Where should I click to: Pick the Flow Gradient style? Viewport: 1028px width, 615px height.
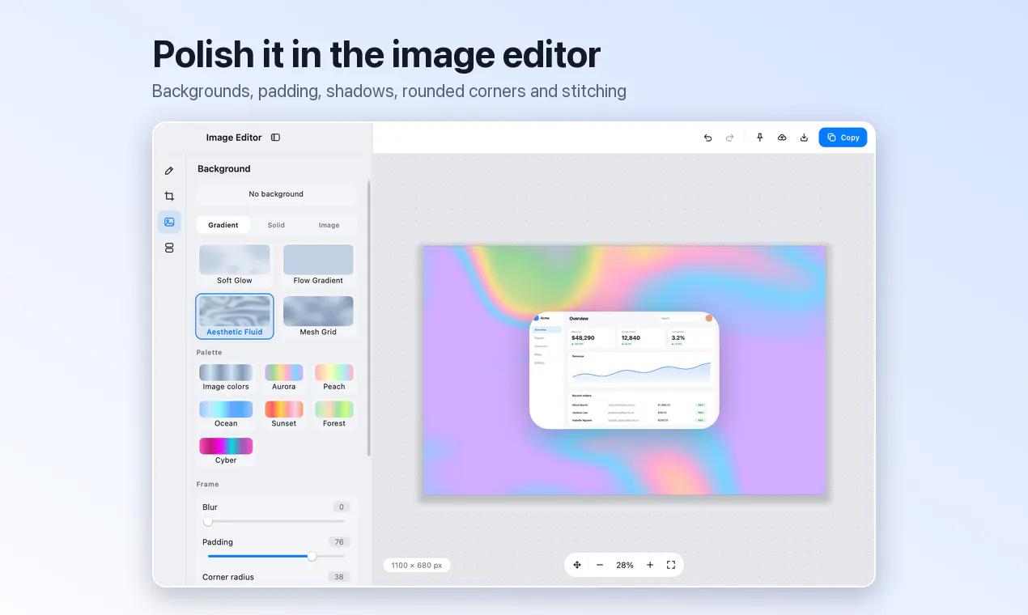[x=318, y=265]
